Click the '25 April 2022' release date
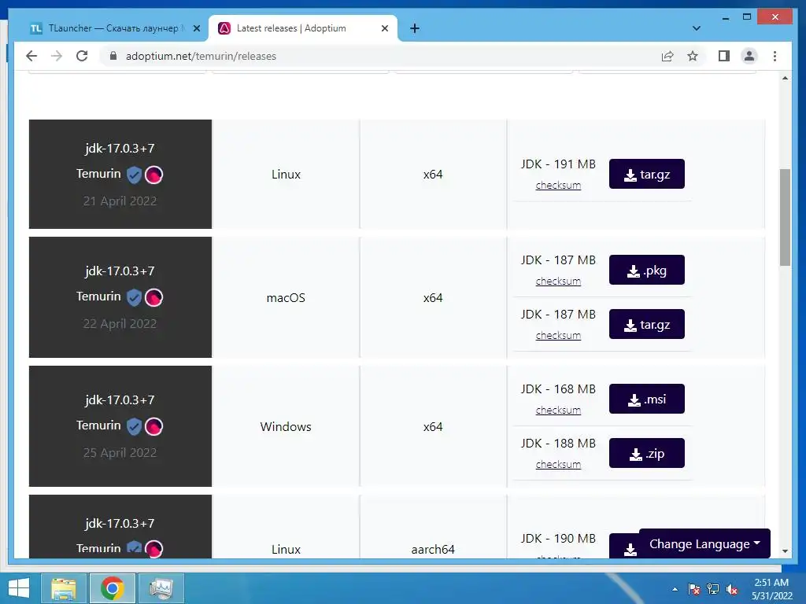 (x=120, y=452)
